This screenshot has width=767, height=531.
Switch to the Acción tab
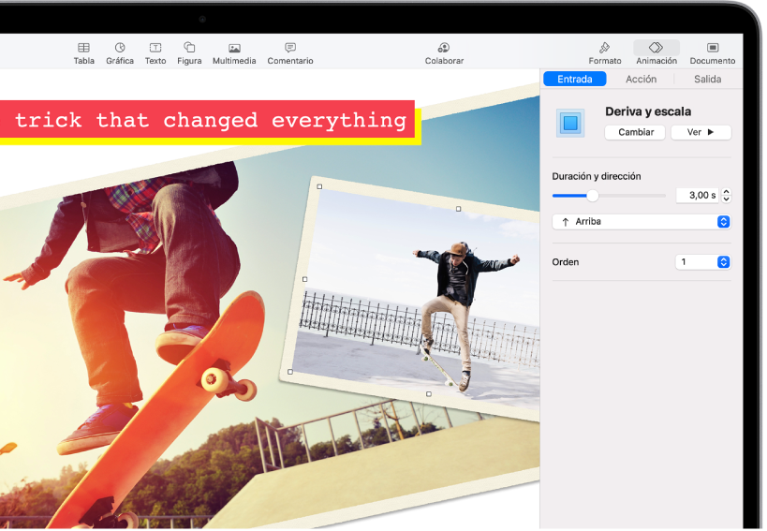point(641,80)
